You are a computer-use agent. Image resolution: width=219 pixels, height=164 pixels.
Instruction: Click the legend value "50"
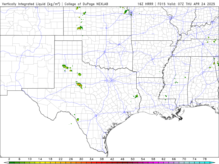133,159
